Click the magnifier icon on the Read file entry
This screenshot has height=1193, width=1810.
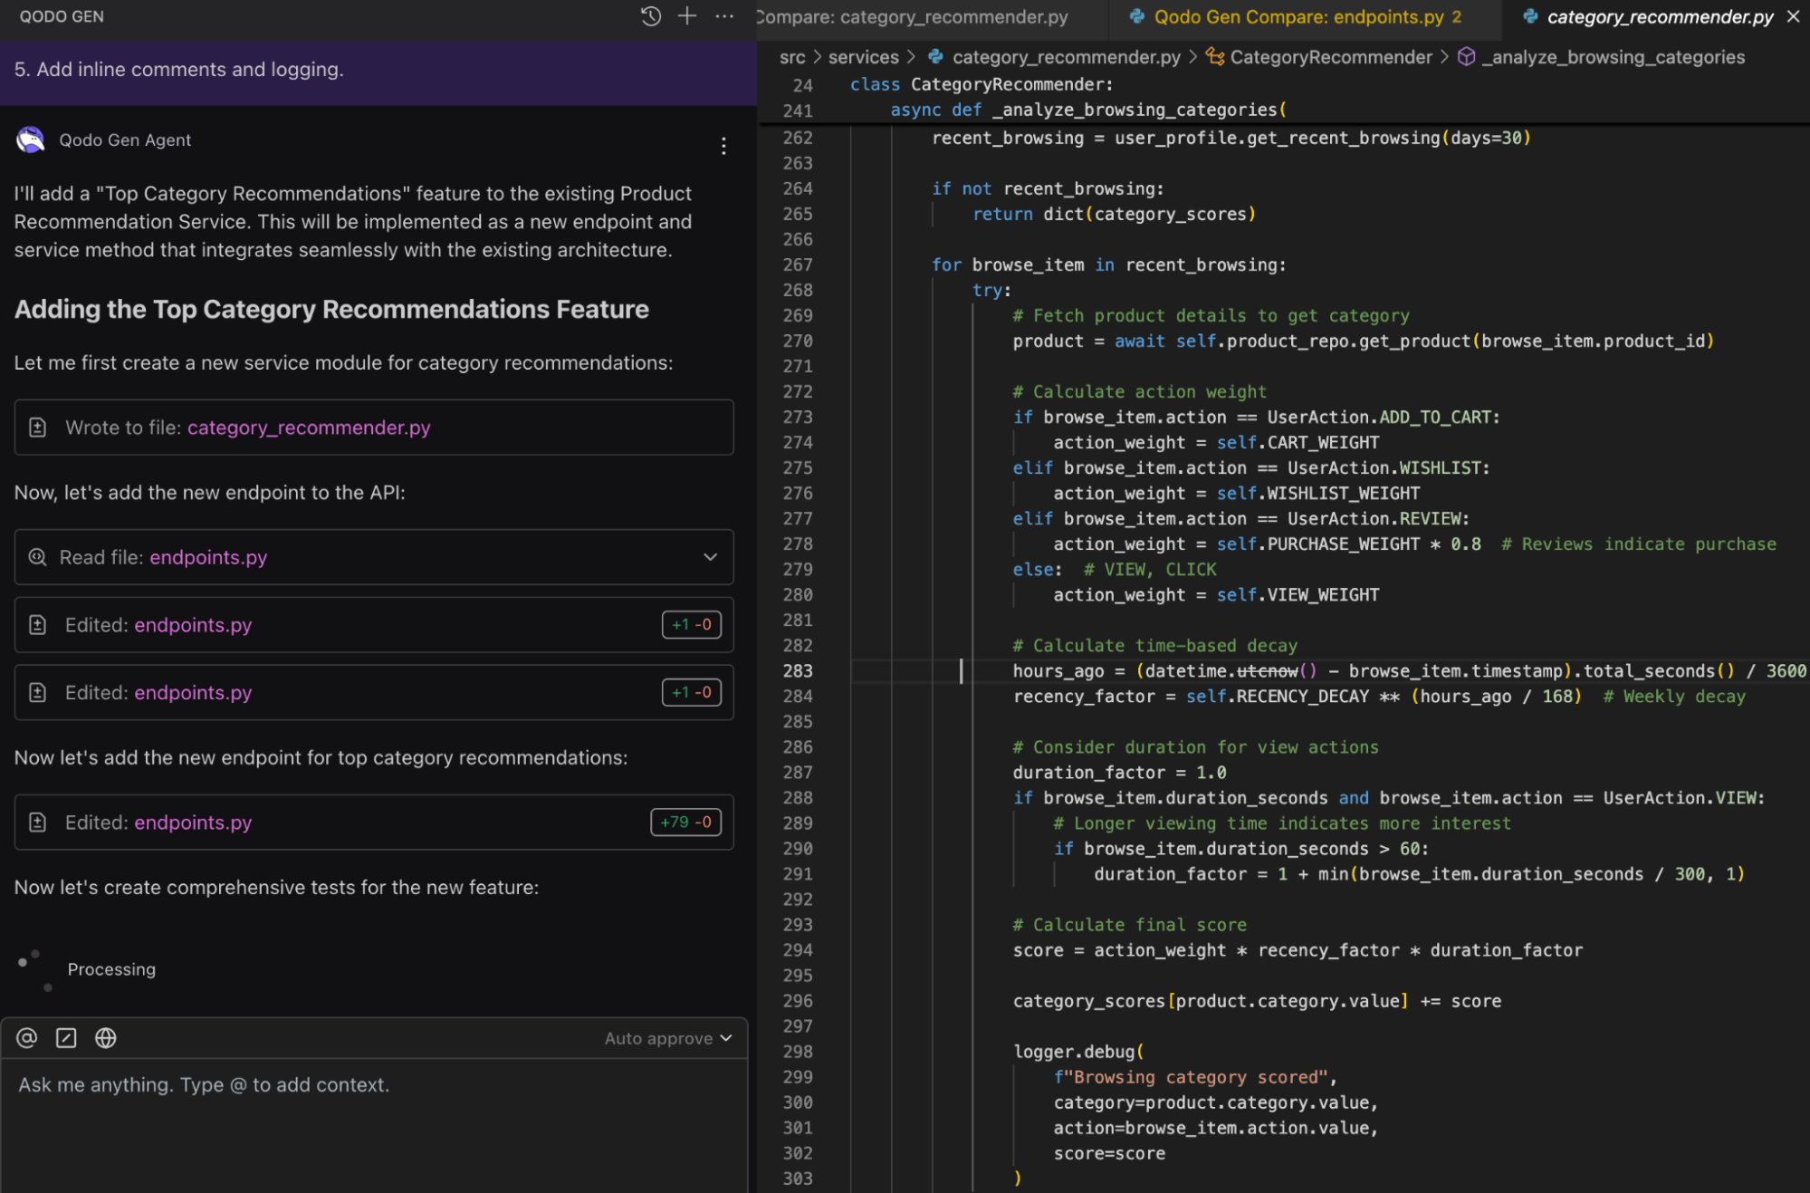click(37, 556)
